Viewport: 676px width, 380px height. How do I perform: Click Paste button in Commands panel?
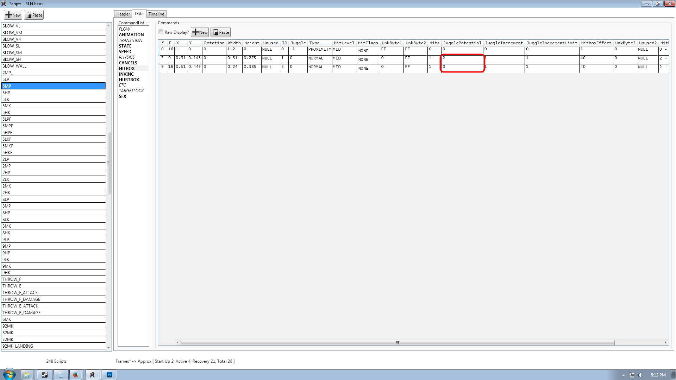[220, 32]
